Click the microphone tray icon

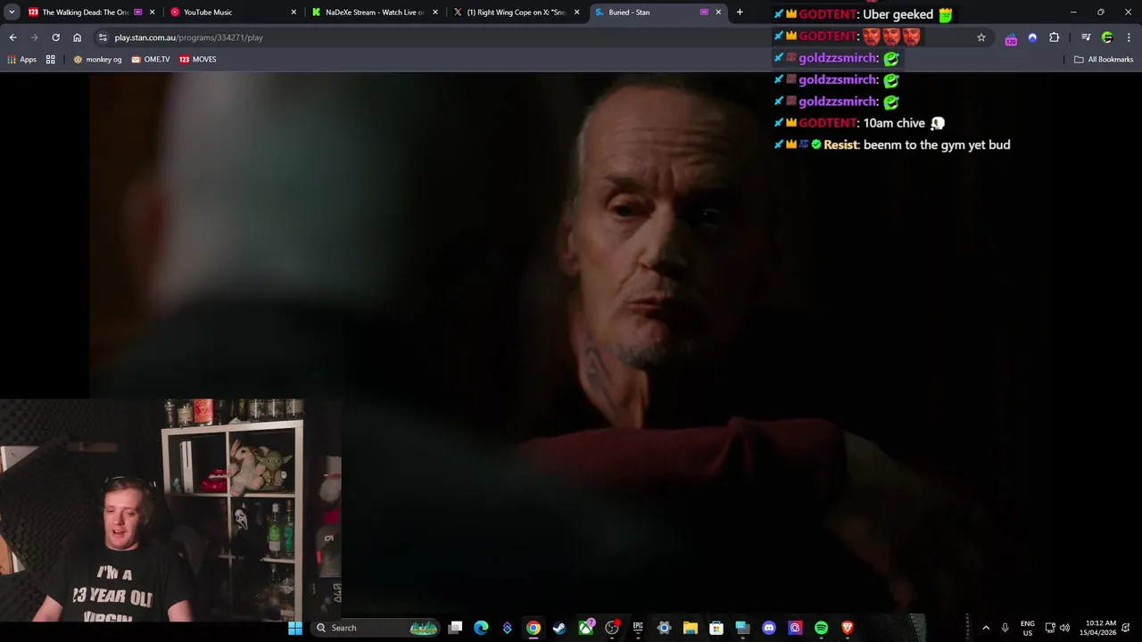click(x=1005, y=628)
